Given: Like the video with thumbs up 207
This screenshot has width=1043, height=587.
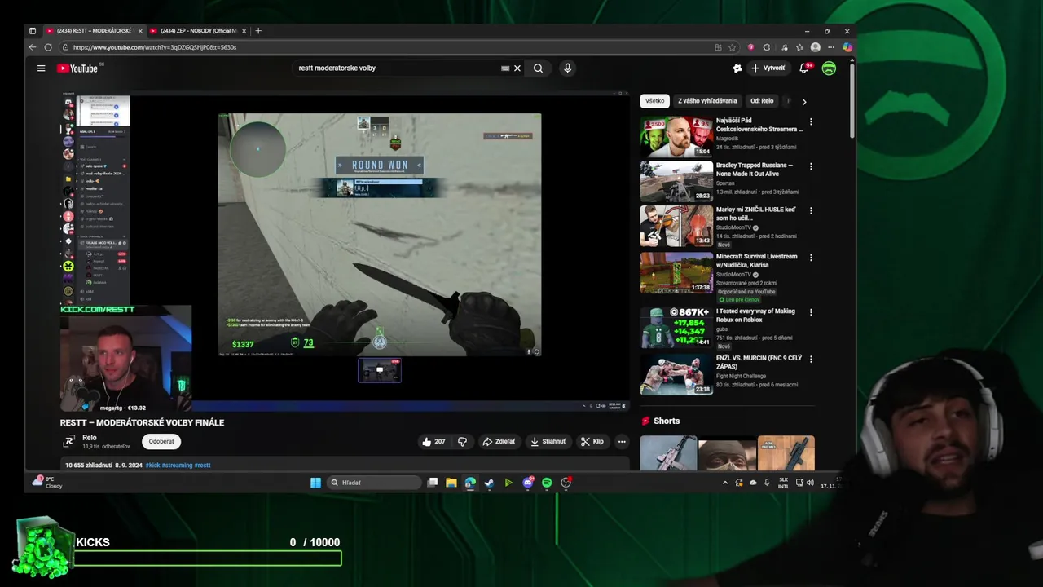Looking at the screenshot, I should 433,442.
